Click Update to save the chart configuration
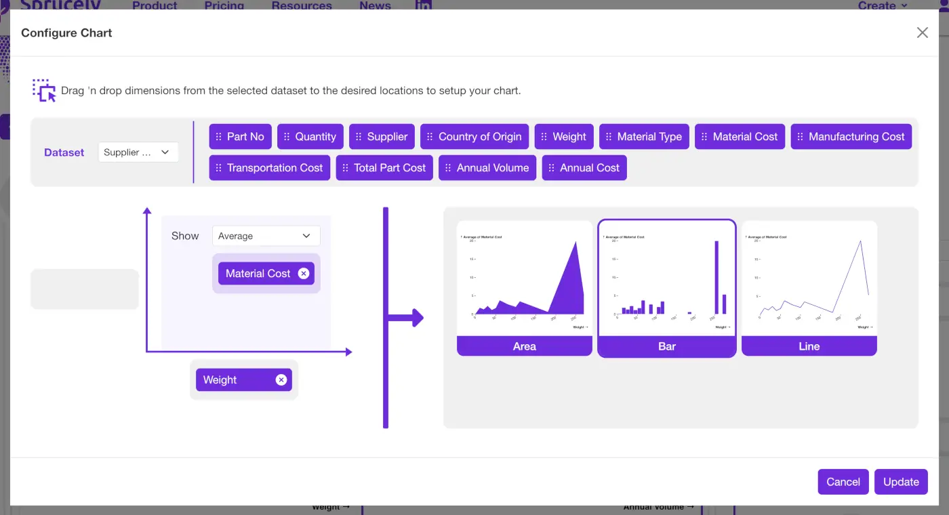Image resolution: width=949 pixels, height=515 pixels. tap(901, 481)
